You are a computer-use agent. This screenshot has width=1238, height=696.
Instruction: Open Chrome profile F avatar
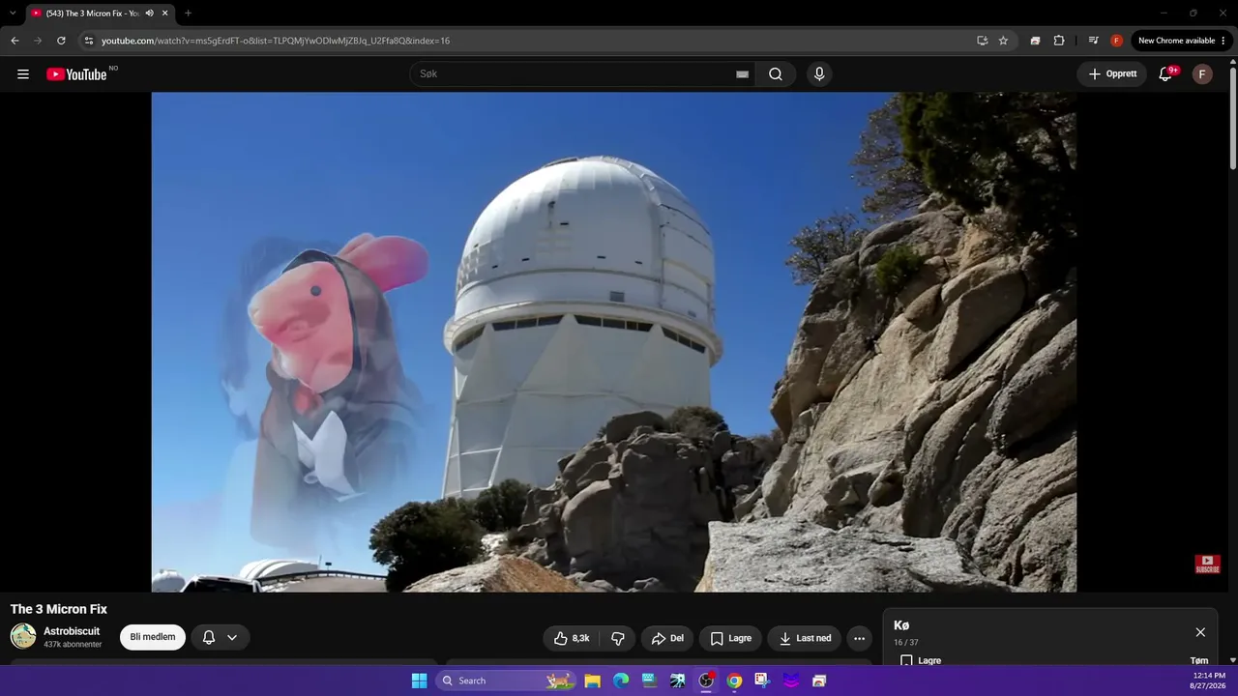click(x=1117, y=41)
